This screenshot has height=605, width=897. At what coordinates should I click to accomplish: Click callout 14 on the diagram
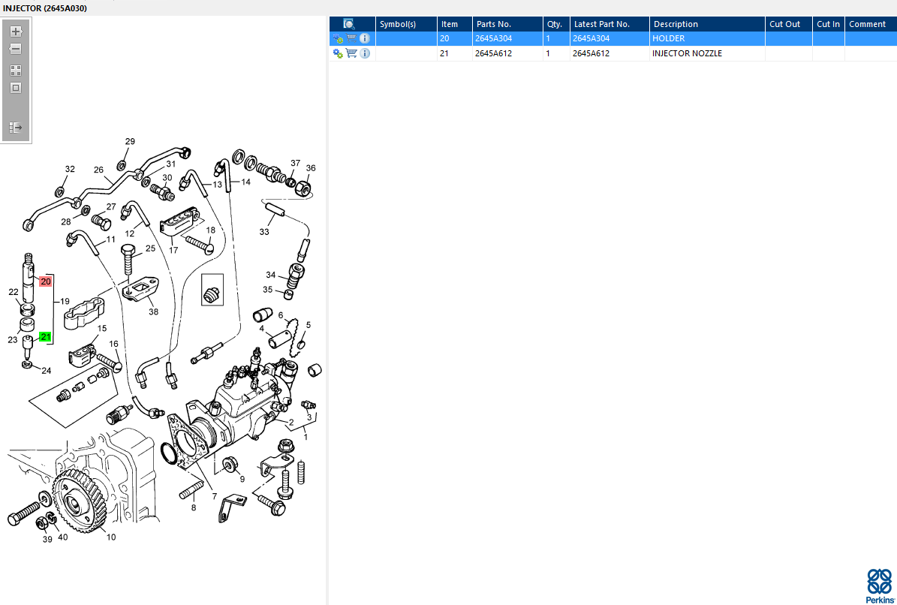point(245,182)
